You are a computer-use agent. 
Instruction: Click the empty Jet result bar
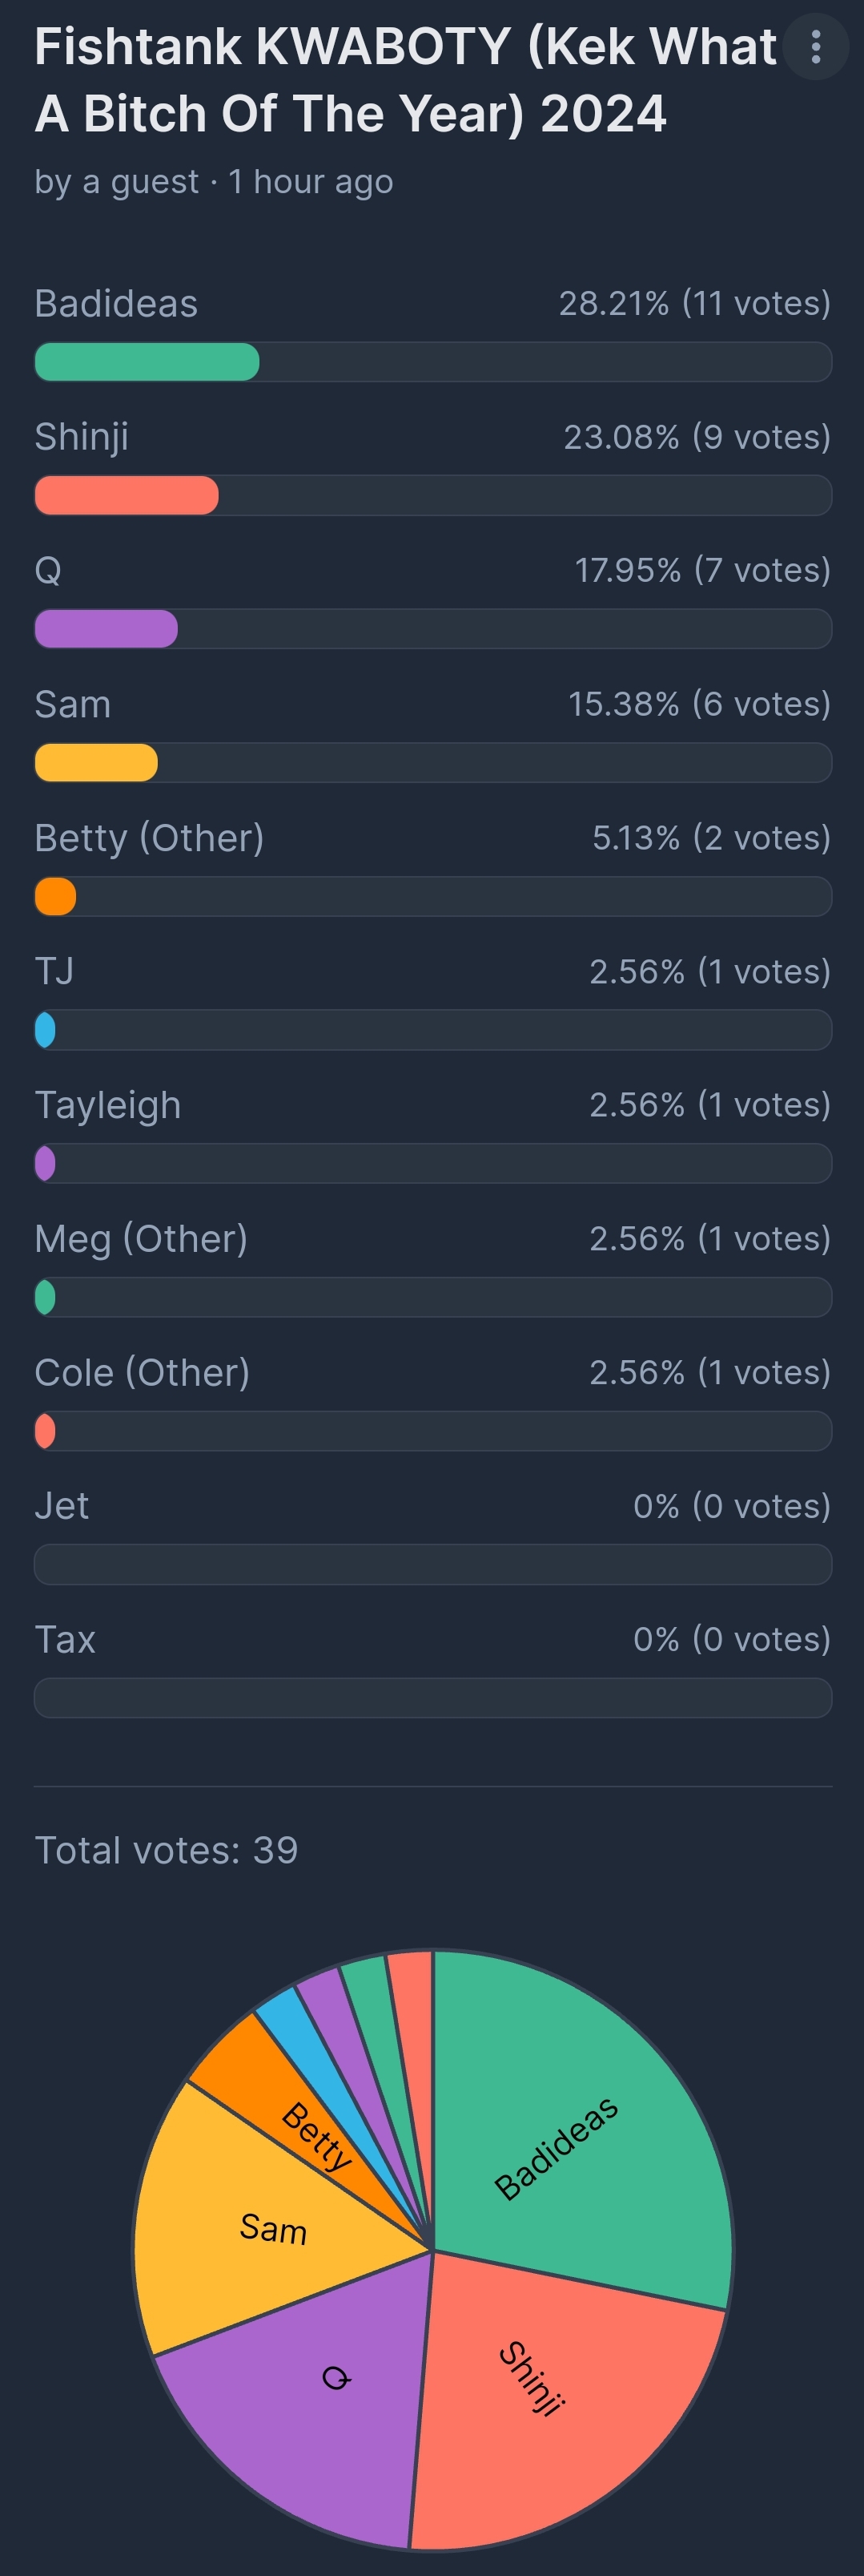tap(432, 1564)
